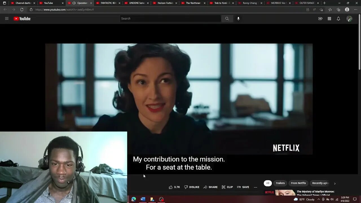
Task: Save the video to a playlist
Action: click(243, 187)
